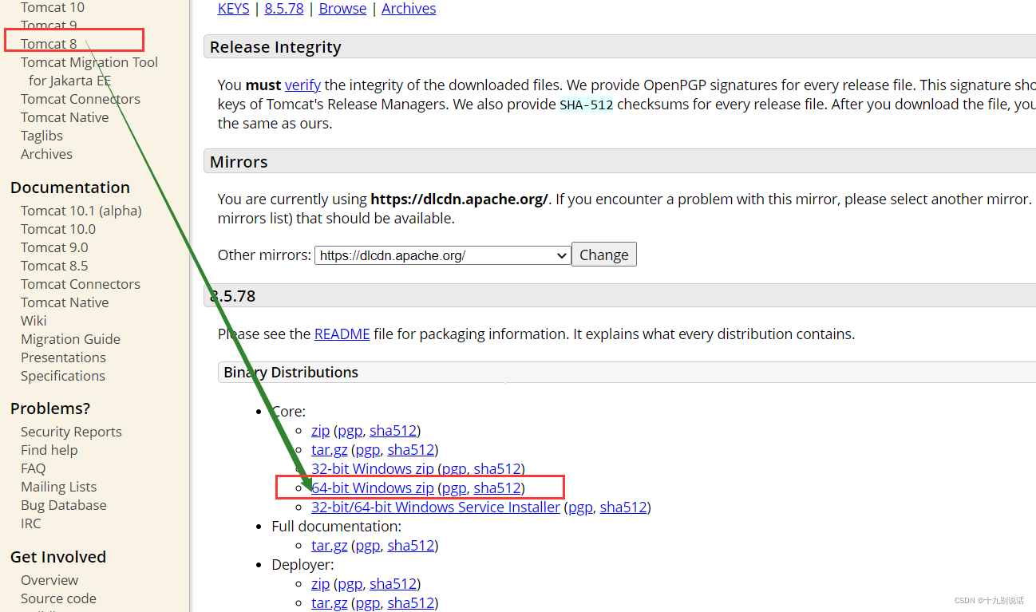The height and width of the screenshot is (612, 1036).
Task: Select the 'Binary Distributions' heading text
Action: click(291, 373)
